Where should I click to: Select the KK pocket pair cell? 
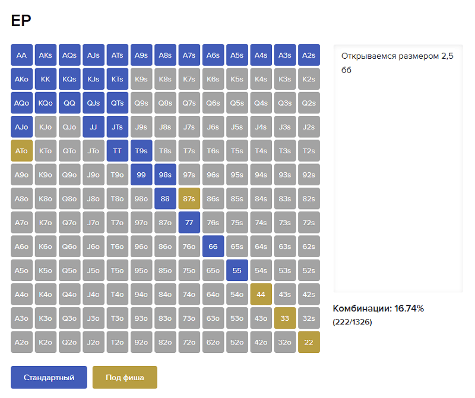46,79
